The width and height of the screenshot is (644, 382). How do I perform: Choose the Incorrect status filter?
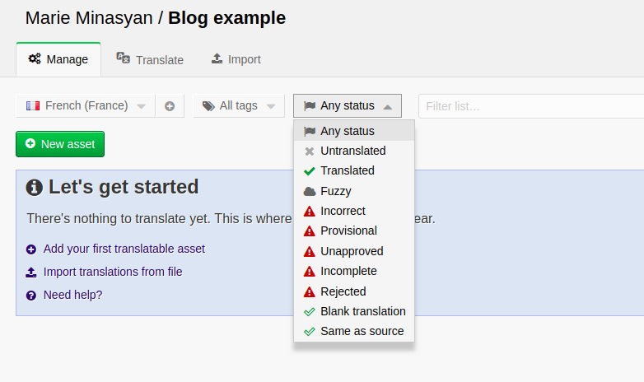point(343,211)
